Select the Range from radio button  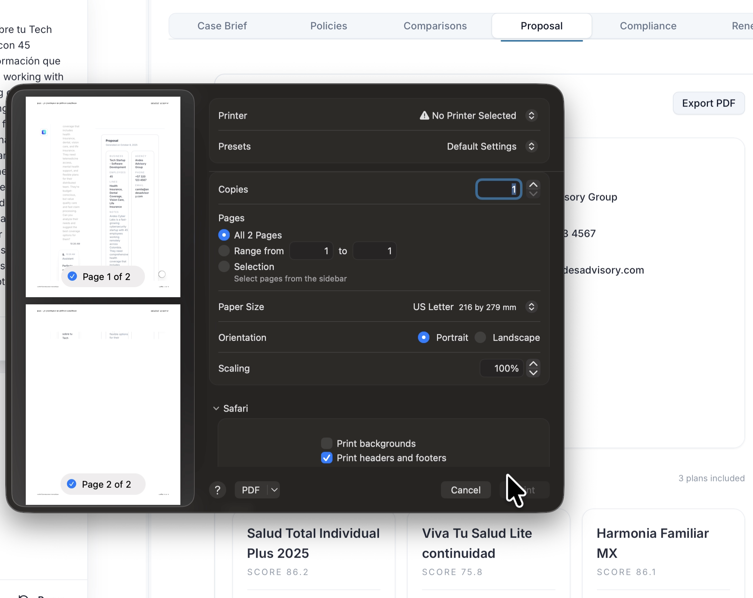224,251
